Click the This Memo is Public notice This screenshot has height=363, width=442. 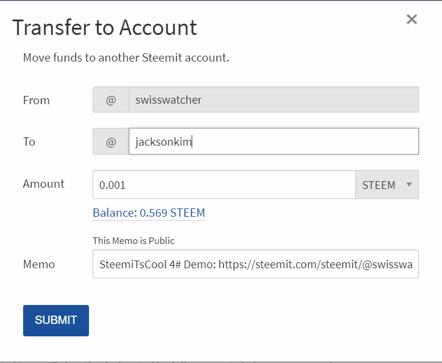coord(133,240)
